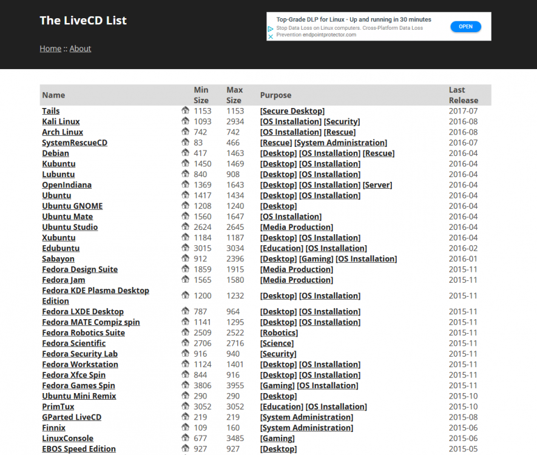Open Kali Linux homepage via its house icon
The image size is (537, 455).
click(185, 121)
